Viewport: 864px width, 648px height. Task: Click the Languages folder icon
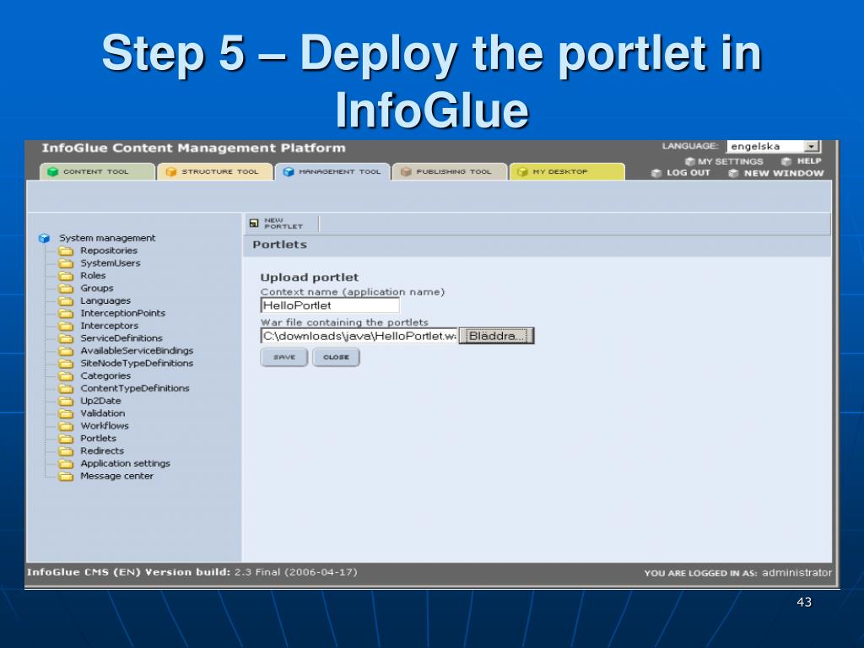[x=66, y=301]
